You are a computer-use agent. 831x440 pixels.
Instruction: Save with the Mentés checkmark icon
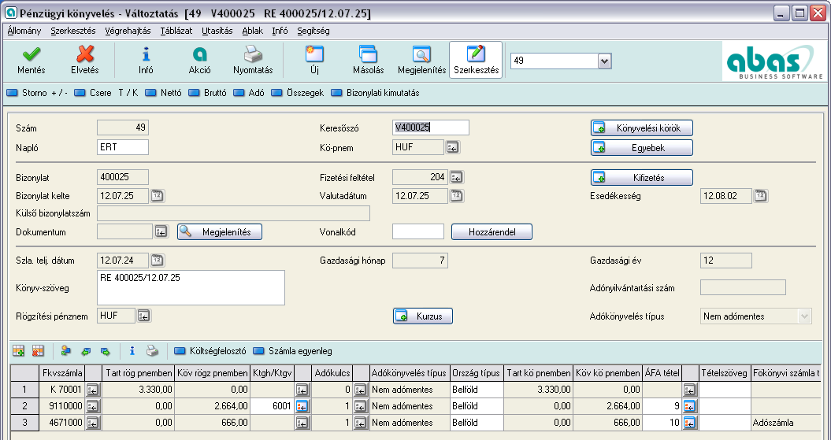(x=32, y=54)
